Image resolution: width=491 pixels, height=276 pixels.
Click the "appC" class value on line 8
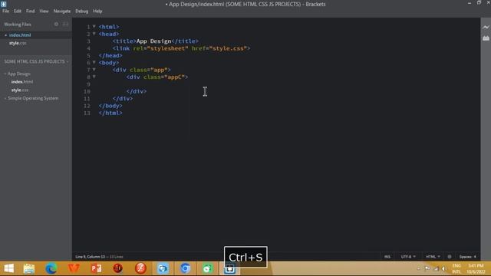pos(175,77)
